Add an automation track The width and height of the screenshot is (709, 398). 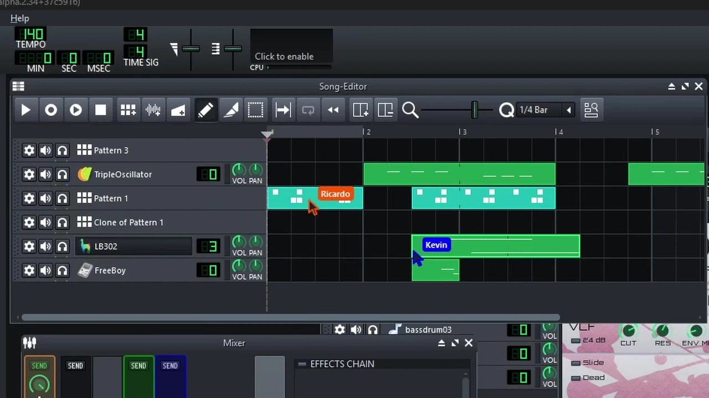click(x=178, y=110)
